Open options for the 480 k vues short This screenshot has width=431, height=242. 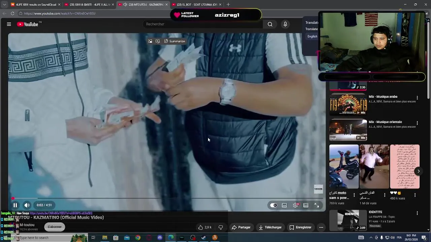tap(415, 195)
